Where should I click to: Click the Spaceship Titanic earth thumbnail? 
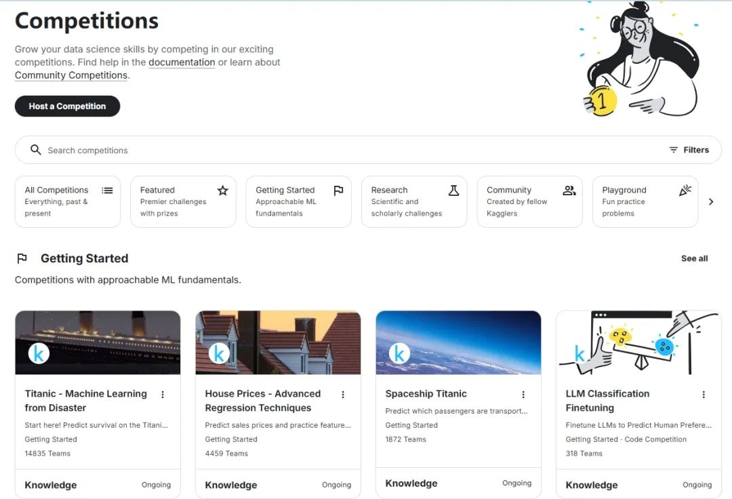click(x=458, y=342)
